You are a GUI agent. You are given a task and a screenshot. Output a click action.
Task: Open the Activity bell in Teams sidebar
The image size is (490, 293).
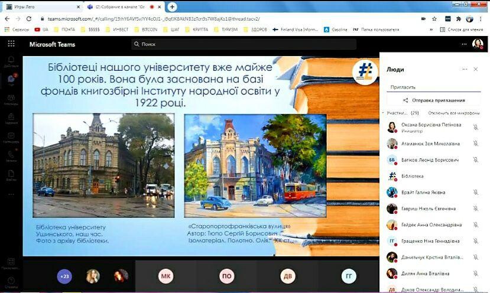pyautogui.click(x=11, y=61)
